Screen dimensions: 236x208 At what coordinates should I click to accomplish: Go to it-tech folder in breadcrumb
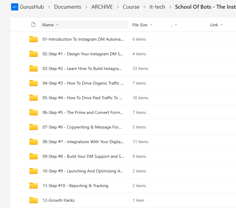click(x=157, y=7)
